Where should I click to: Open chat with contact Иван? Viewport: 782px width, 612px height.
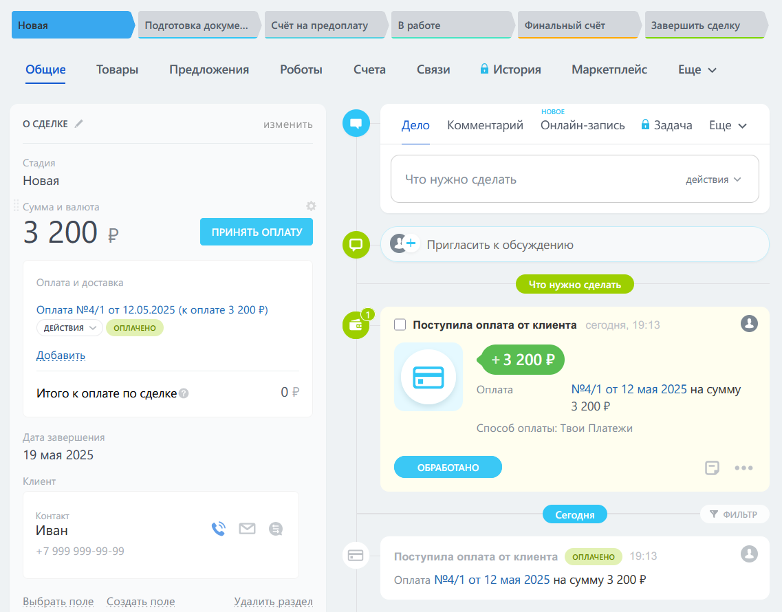(x=276, y=529)
